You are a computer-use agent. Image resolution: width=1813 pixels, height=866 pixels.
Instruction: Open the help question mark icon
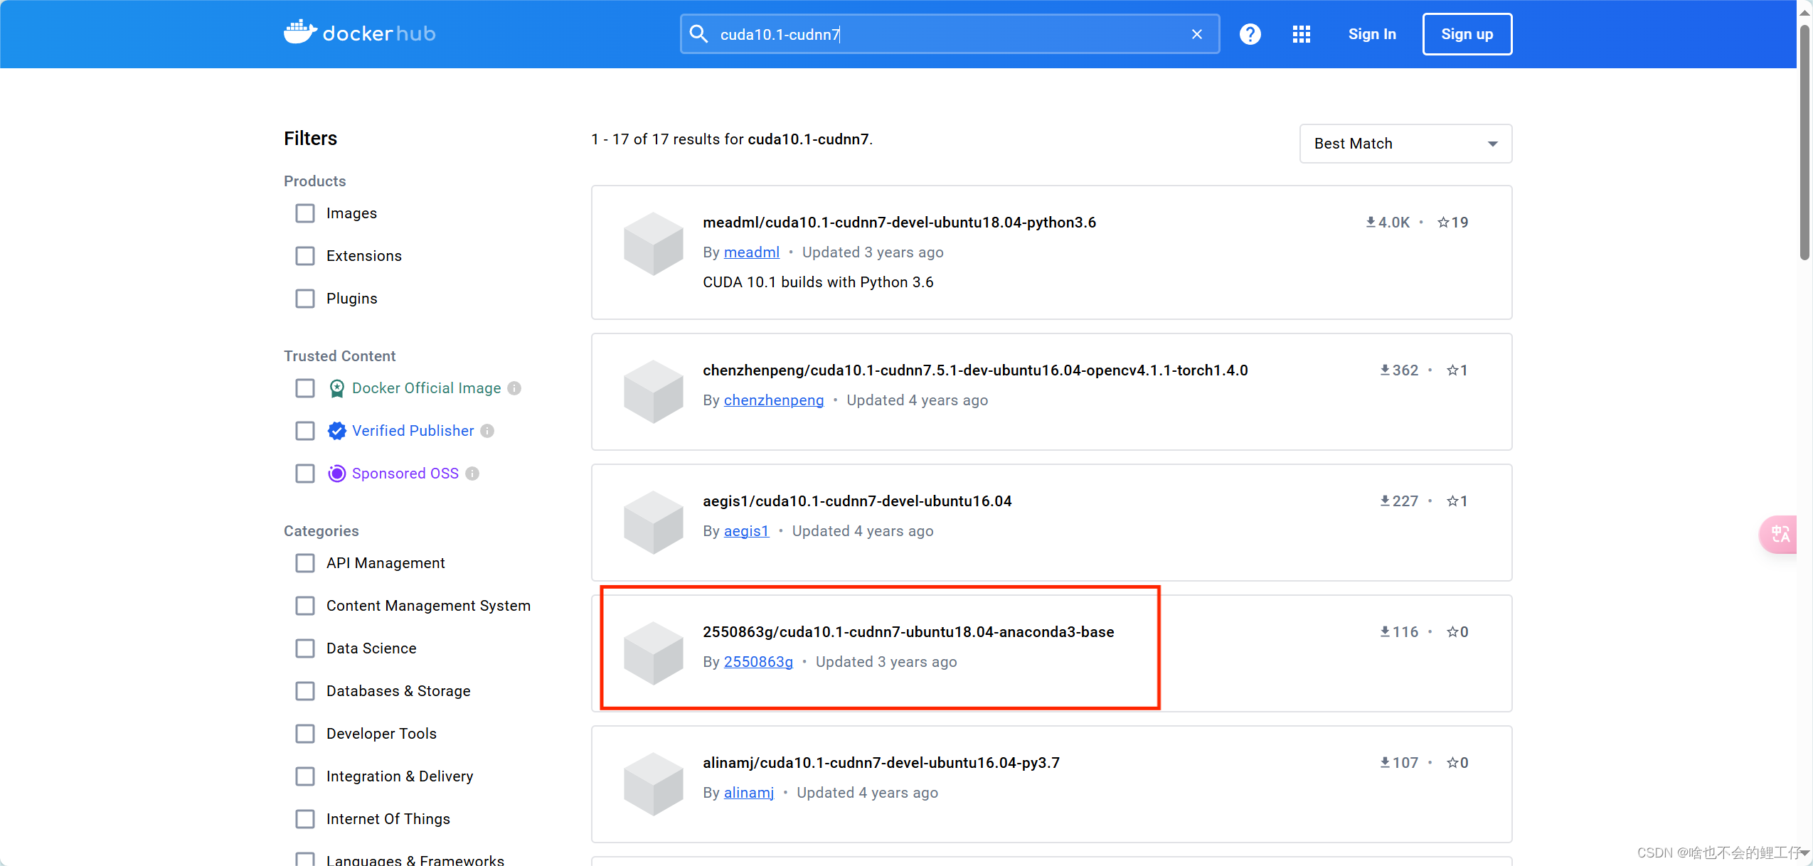(x=1249, y=33)
